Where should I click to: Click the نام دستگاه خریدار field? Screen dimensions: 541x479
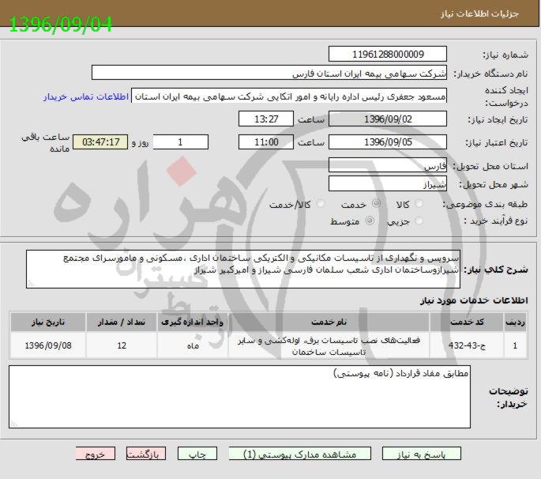[x=269, y=73]
